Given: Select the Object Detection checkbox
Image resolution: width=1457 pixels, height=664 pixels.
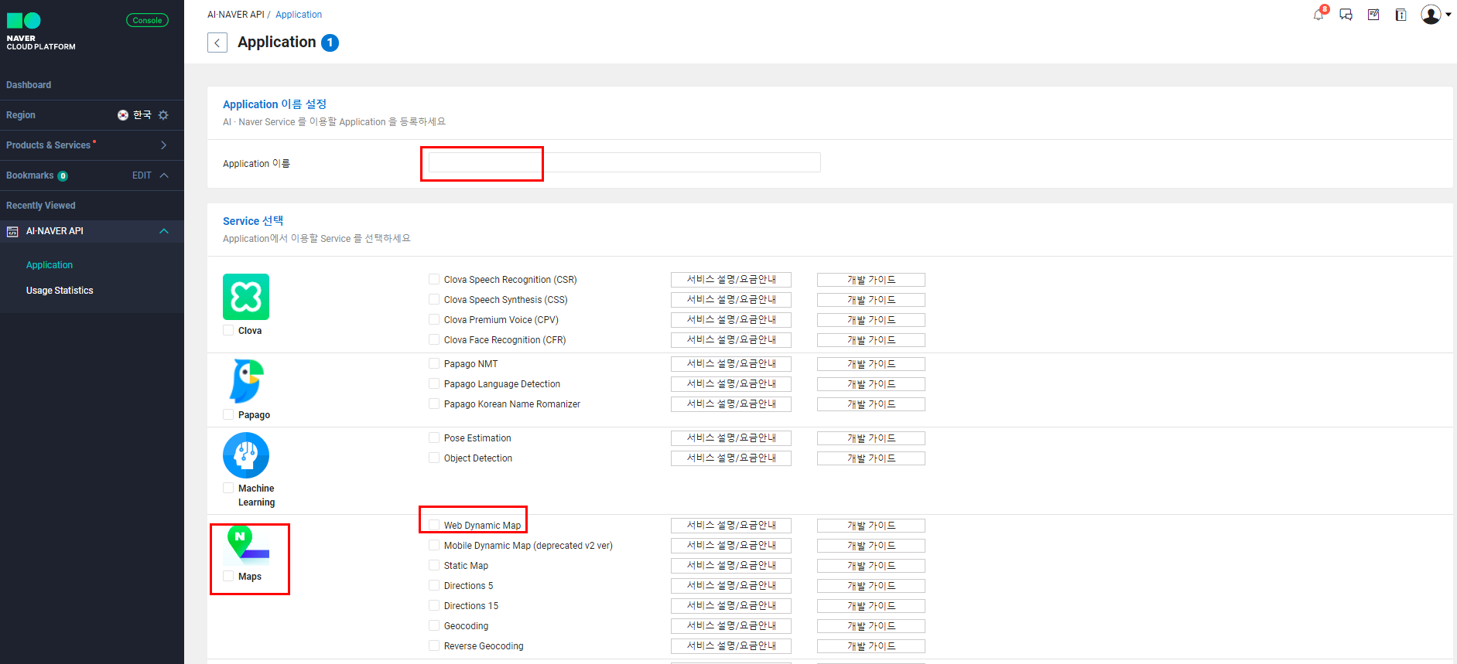Looking at the screenshot, I should coord(434,458).
